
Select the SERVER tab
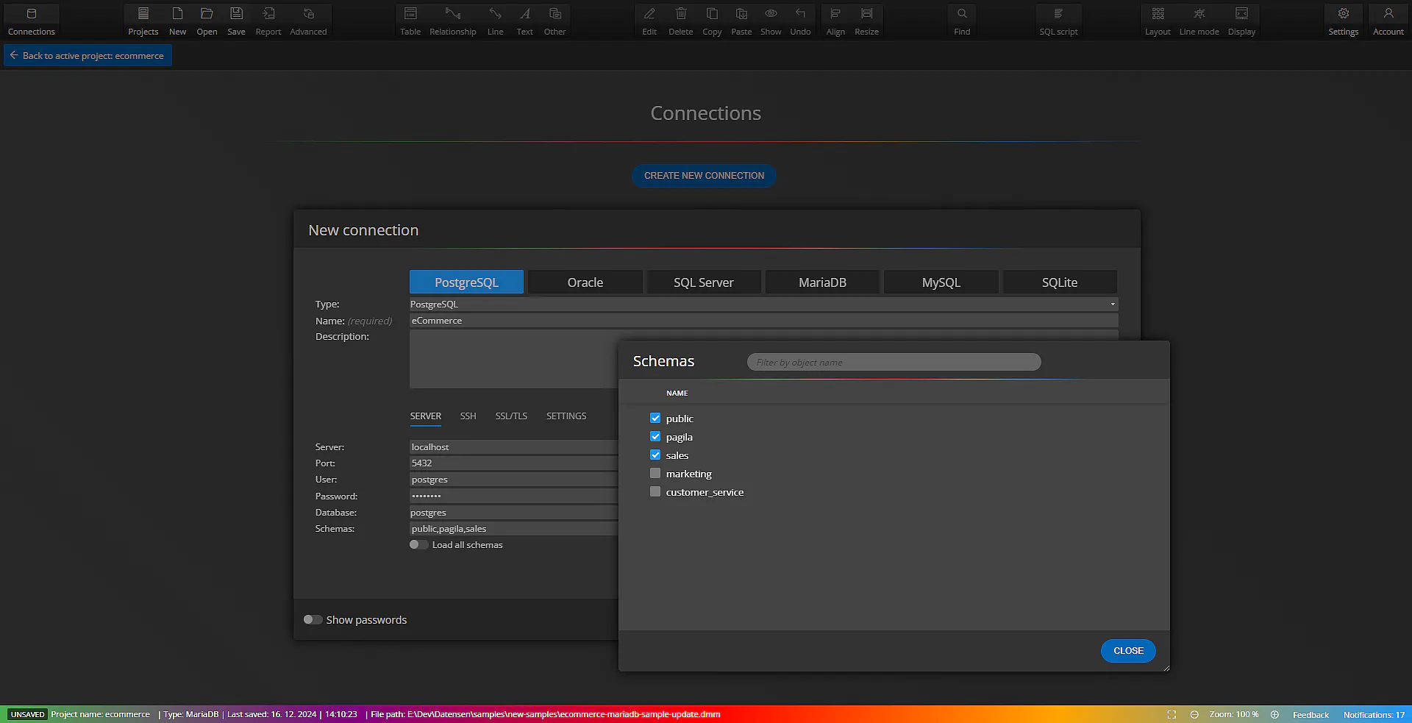[x=426, y=416]
